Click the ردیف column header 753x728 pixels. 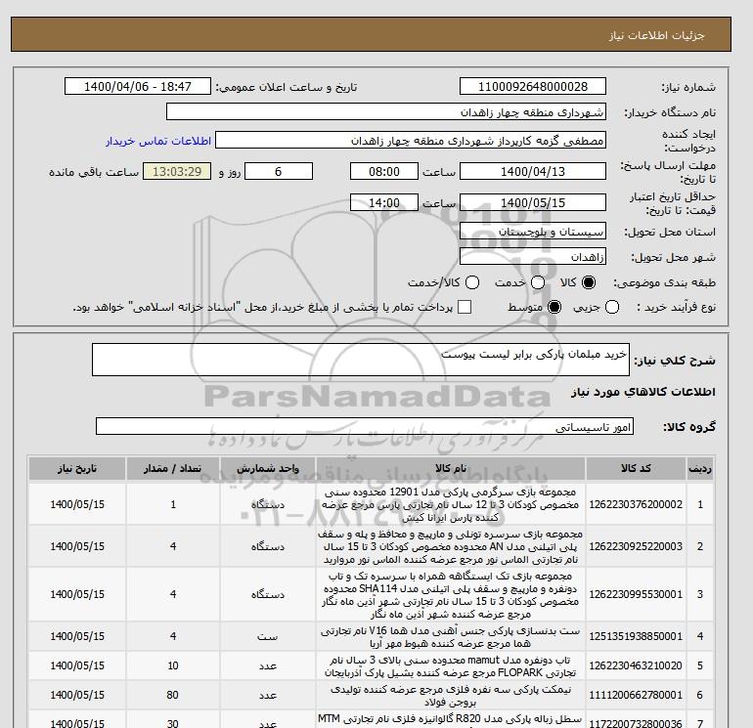coord(700,469)
